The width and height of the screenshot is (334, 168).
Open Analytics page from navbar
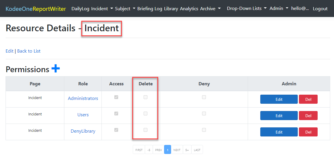pyautogui.click(x=189, y=9)
